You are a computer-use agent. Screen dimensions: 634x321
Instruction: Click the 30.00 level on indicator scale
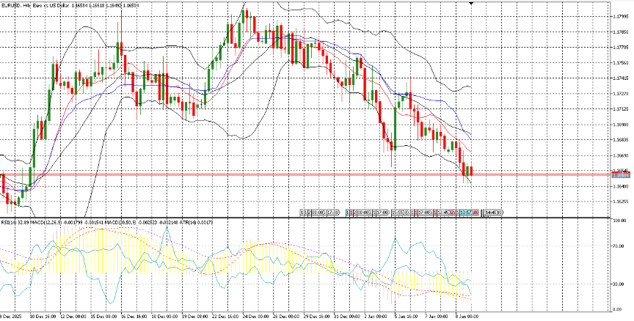pyautogui.click(x=619, y=284)
